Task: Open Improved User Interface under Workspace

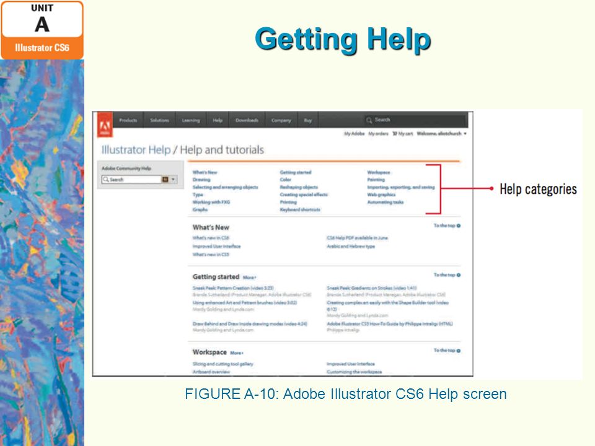Action: click(351, 364)
